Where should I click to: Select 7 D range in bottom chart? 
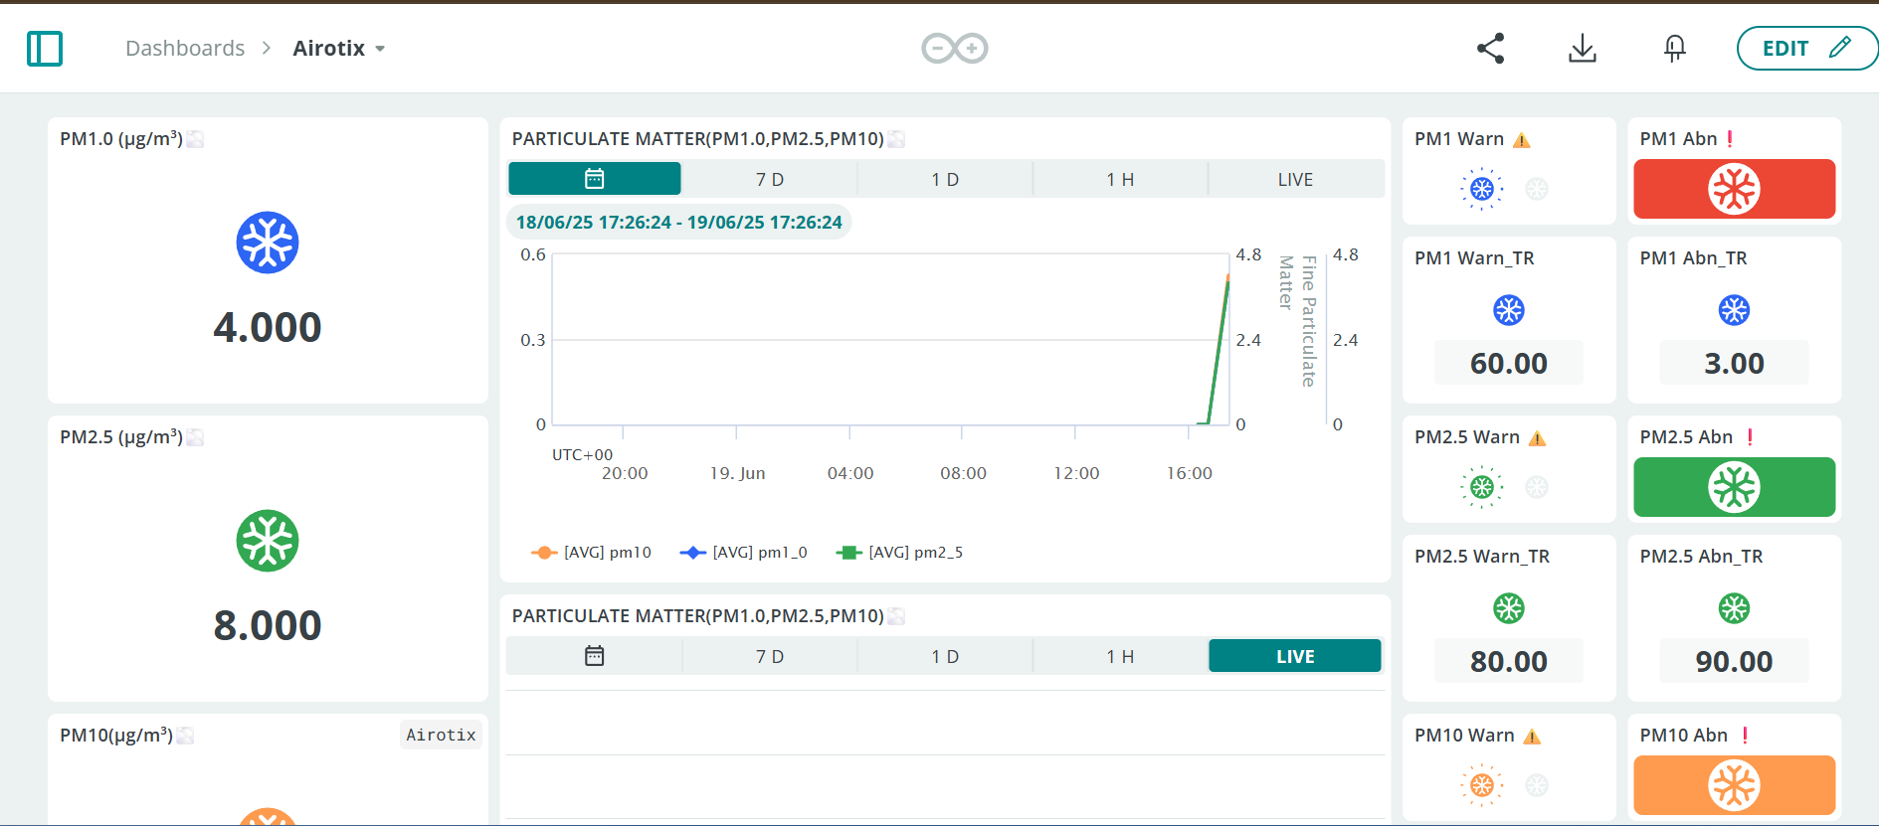(770, 656)
